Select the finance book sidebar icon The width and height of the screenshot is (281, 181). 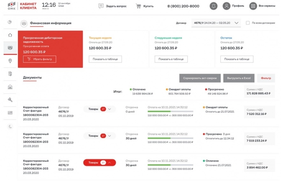pyautogui.click(x=10, y=48)
